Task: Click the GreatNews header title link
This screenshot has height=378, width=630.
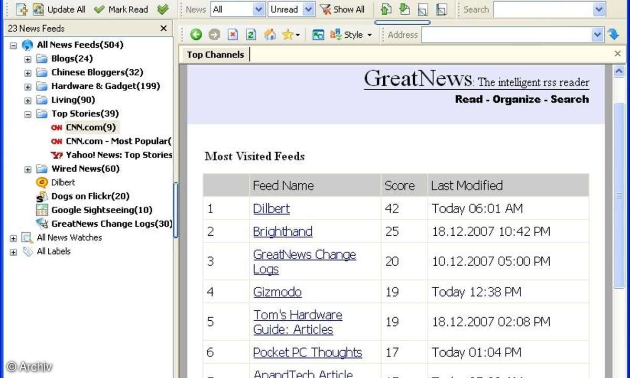Action: [x=418, y=79]
